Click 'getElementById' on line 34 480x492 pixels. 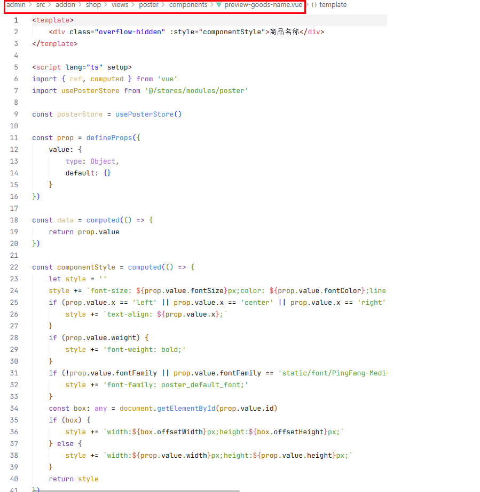[186, 408]
